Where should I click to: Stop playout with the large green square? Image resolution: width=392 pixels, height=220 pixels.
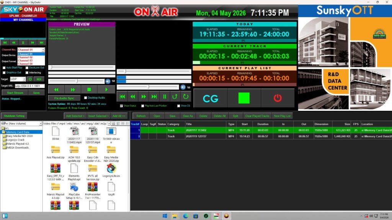[244, 98]
